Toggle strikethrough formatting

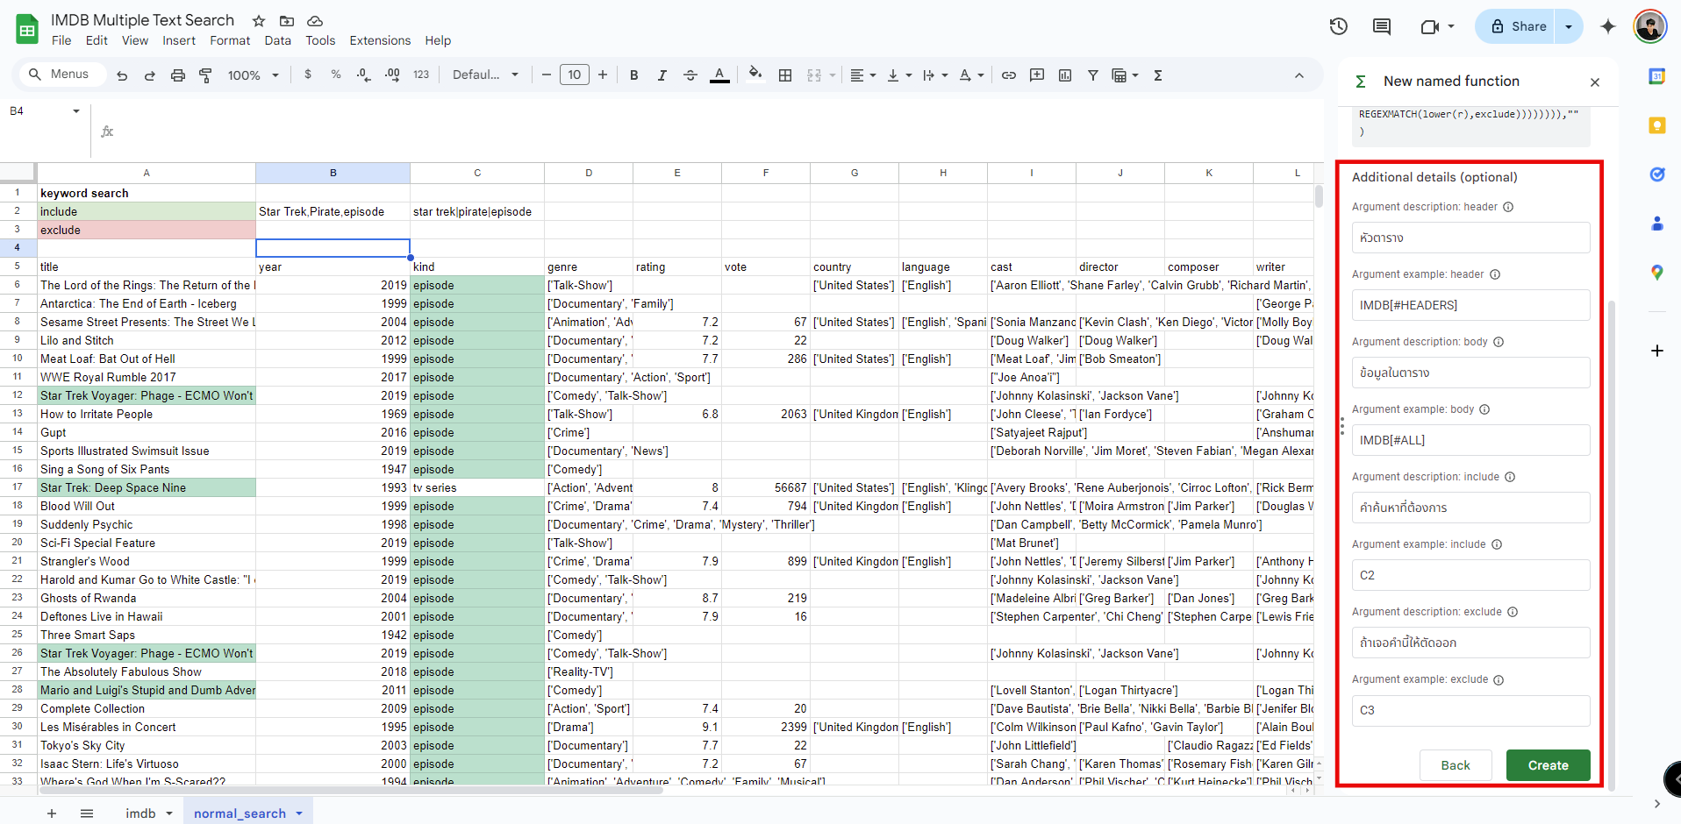pos(690,75)
